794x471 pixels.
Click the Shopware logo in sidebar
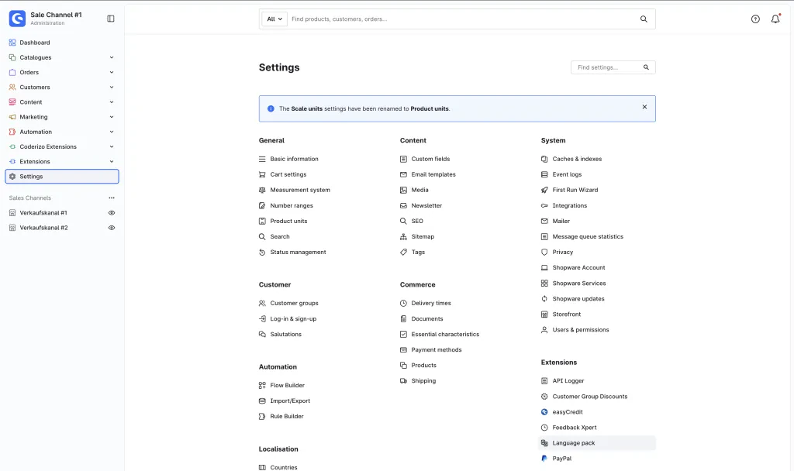[17, 19]
